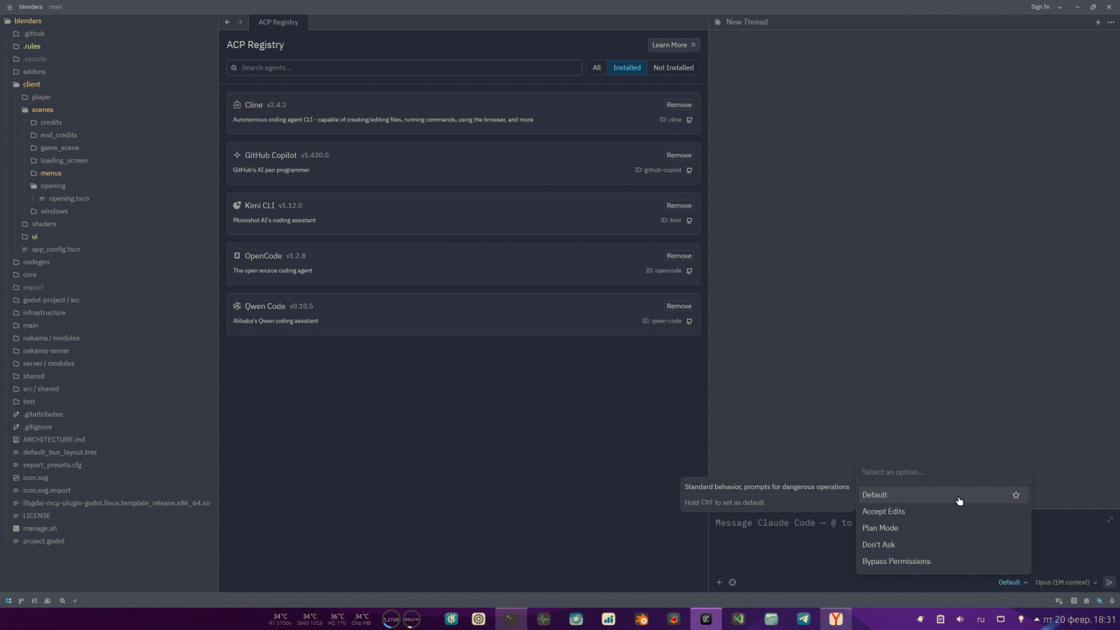Collapse the scenes folder in project tree
This screenshot has width=1120, height=630.
point(42,110)
